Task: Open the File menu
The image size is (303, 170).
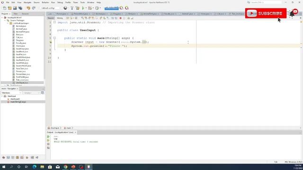Action: click(x=8, y=2)
